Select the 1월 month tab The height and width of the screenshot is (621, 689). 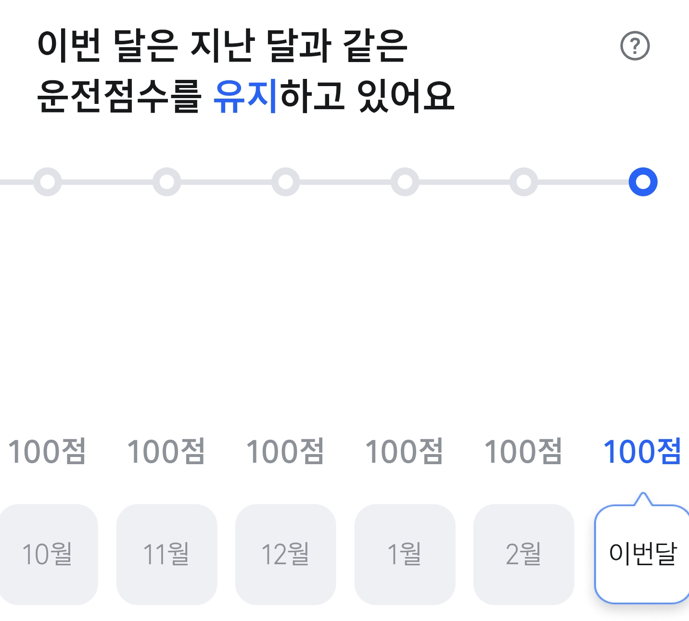click(x=405, y=554)
